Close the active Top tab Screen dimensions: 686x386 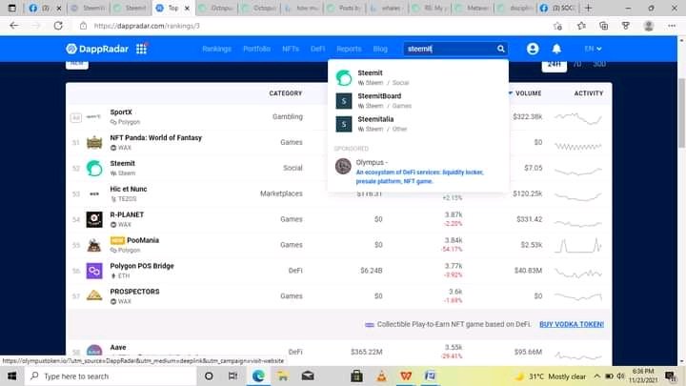click(x=187, y=8)
